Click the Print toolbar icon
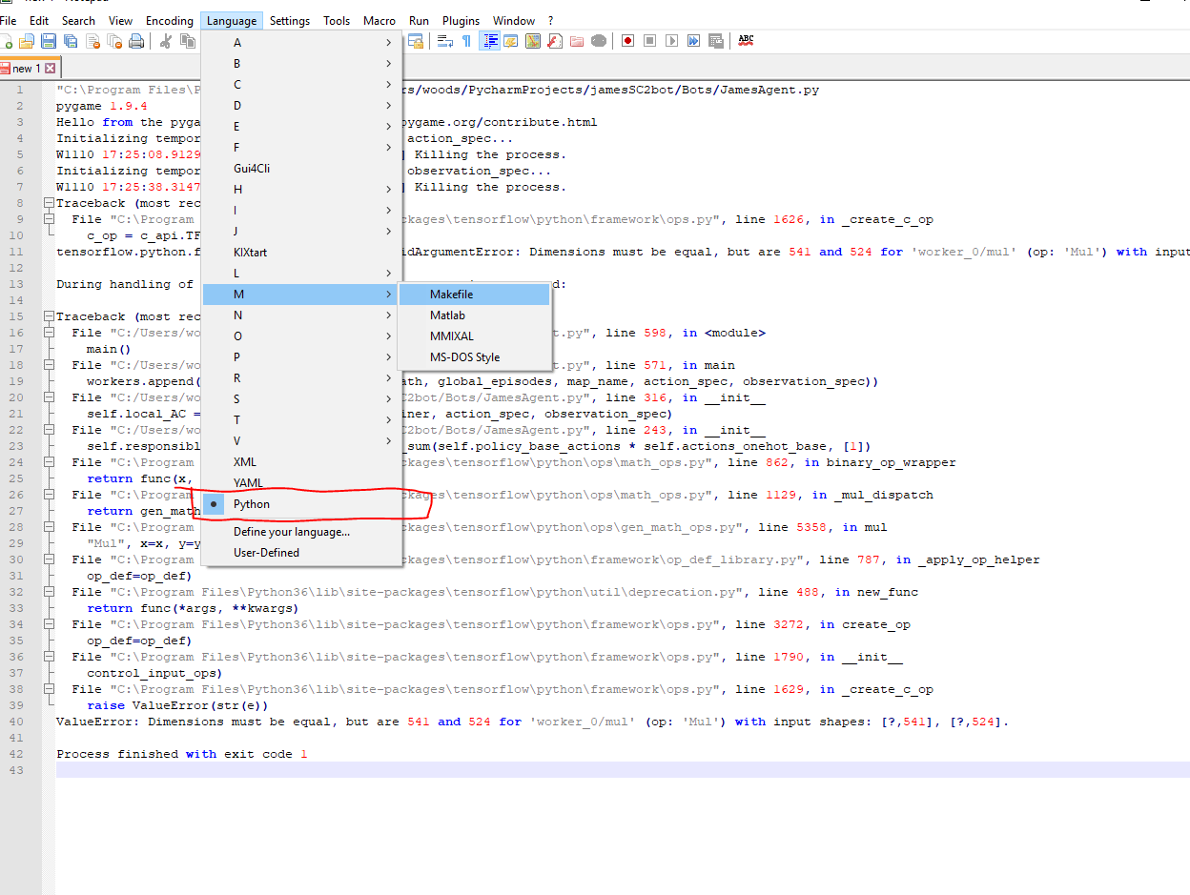Viewport: 1190px width, 895px height. [x=134, y=41]
